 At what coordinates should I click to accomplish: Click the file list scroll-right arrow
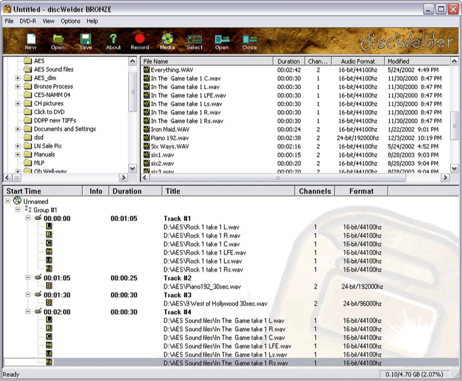[x=445, y=178]
